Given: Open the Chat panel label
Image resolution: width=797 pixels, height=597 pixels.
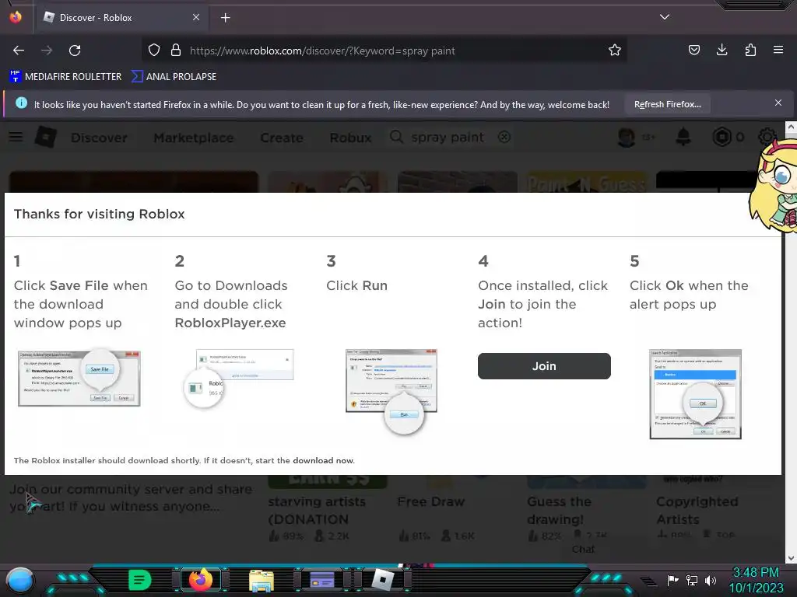Looking at the screenshot, I should coord(582,550).
